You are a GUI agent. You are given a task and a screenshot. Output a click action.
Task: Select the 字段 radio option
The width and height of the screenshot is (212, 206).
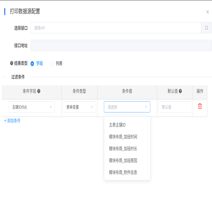(32, 64)
